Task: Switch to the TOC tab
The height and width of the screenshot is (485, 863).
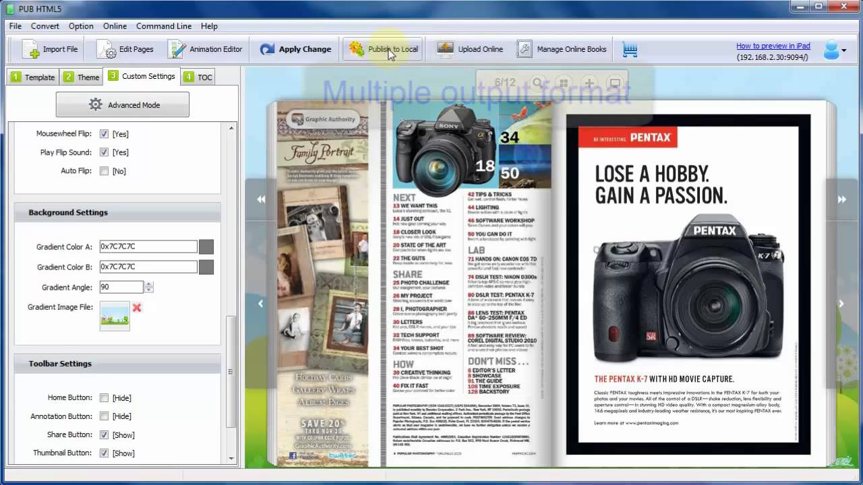Action: coord(198,77)
